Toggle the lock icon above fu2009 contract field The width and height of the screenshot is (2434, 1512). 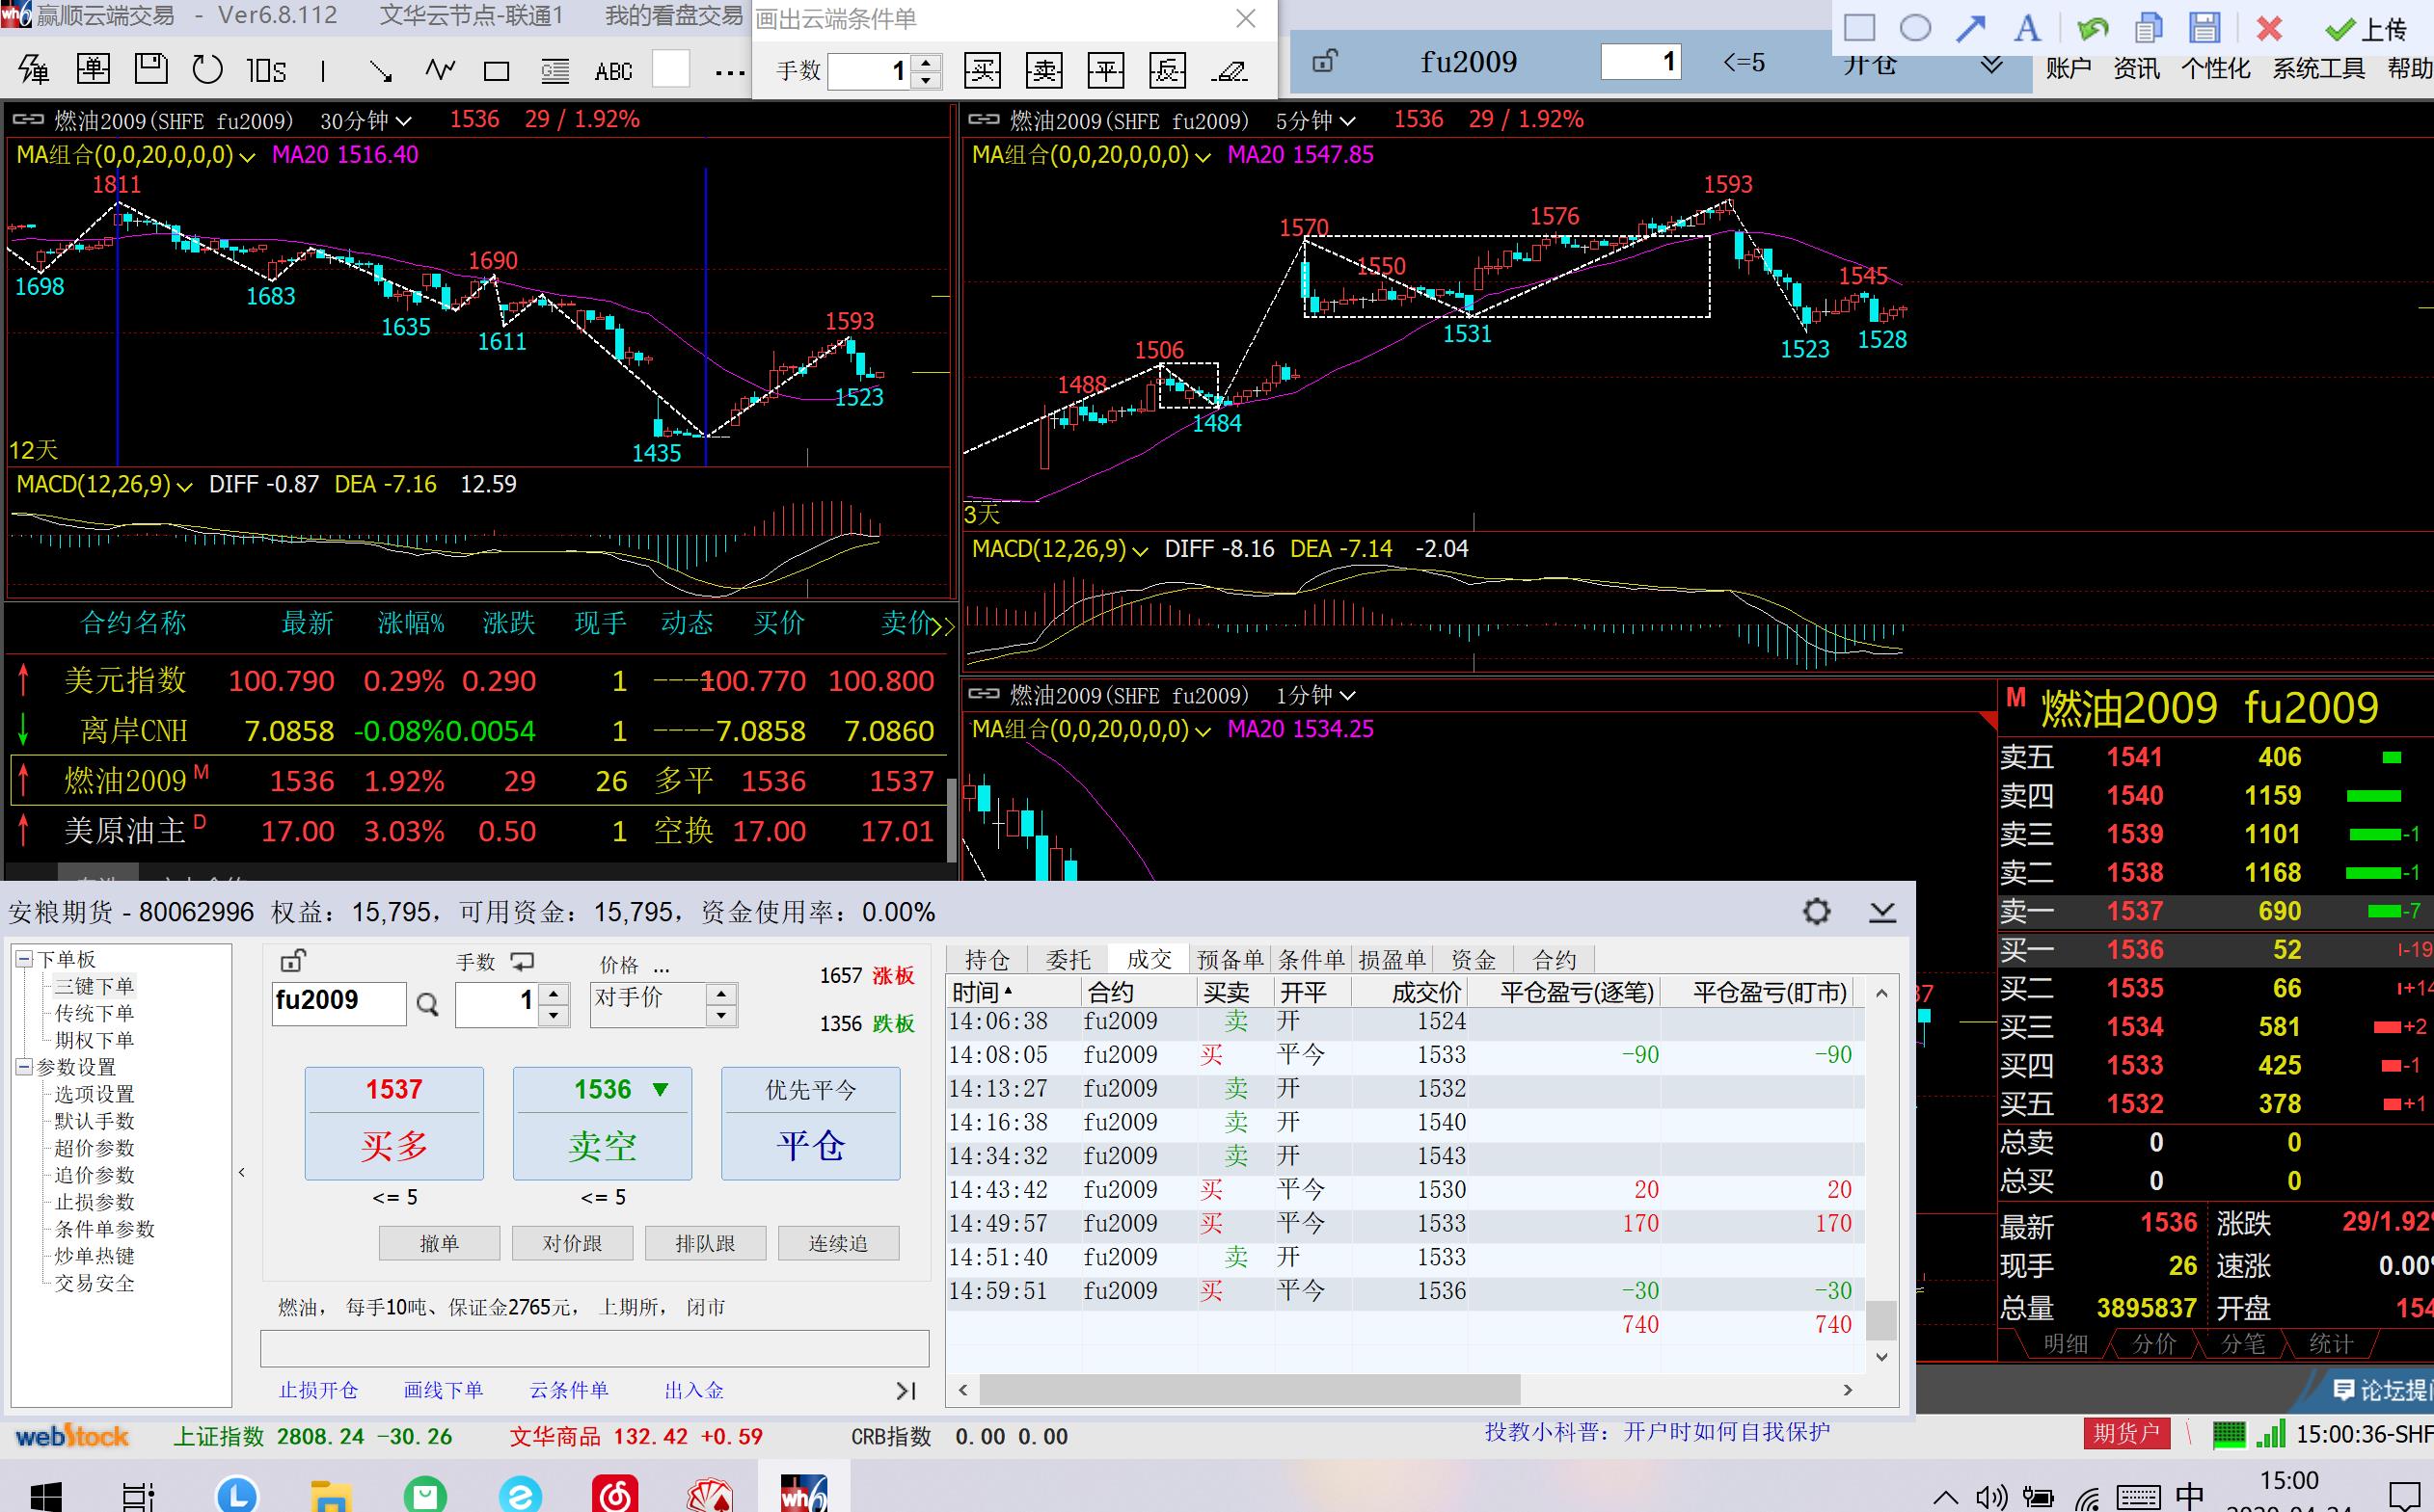pyautogui.click(x=292, y=961)
